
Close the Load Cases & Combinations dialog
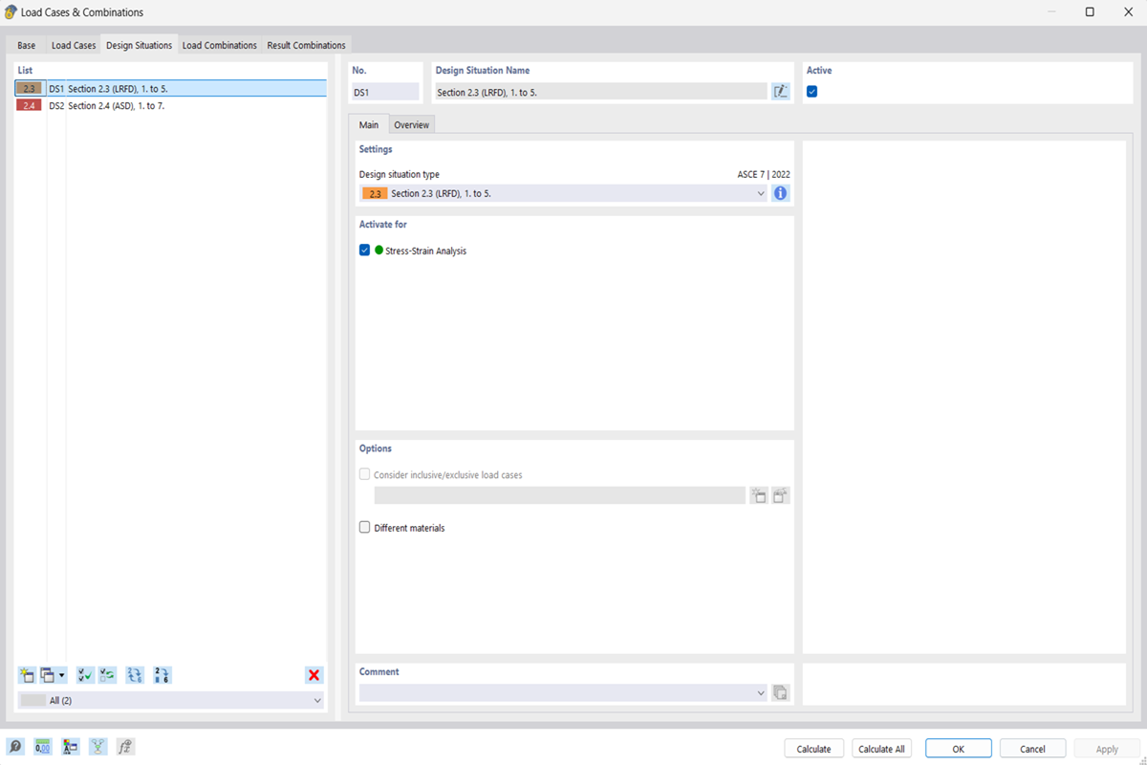tap(1127, 12)
